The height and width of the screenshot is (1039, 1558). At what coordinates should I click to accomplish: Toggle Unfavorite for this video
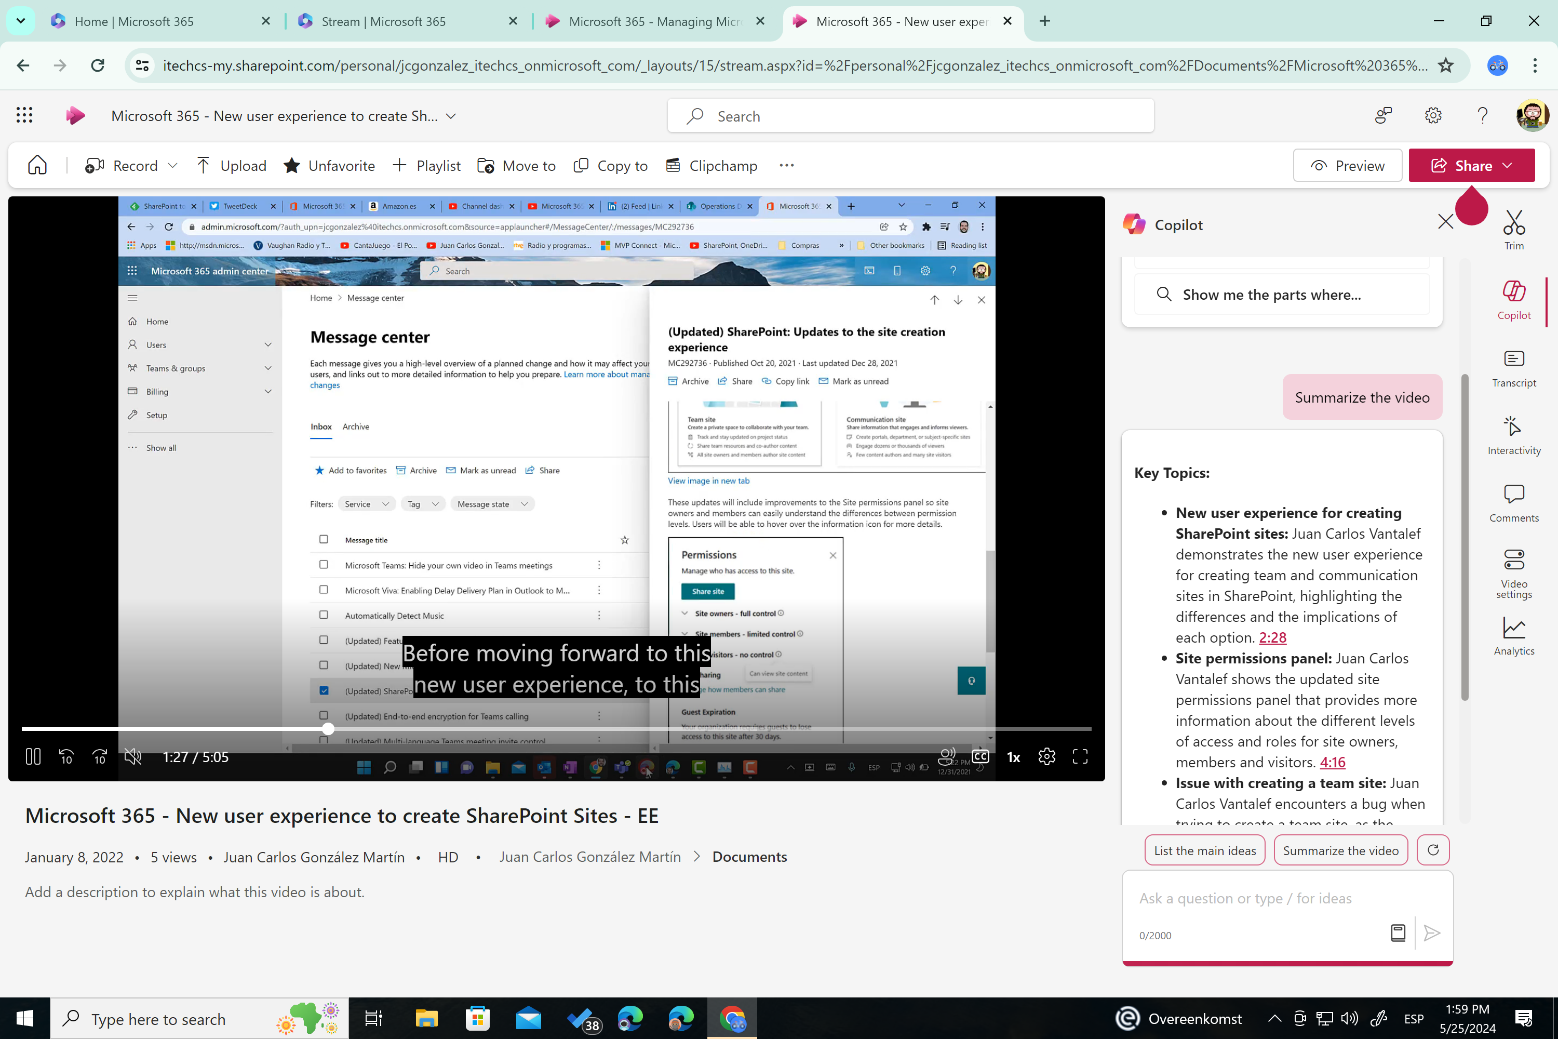point(329,166)
